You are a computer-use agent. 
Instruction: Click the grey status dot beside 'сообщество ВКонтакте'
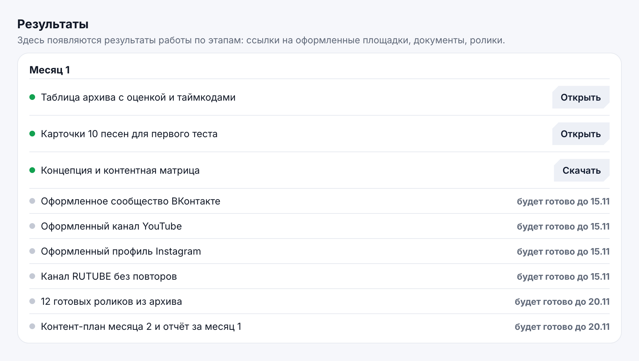coord(32,201)
